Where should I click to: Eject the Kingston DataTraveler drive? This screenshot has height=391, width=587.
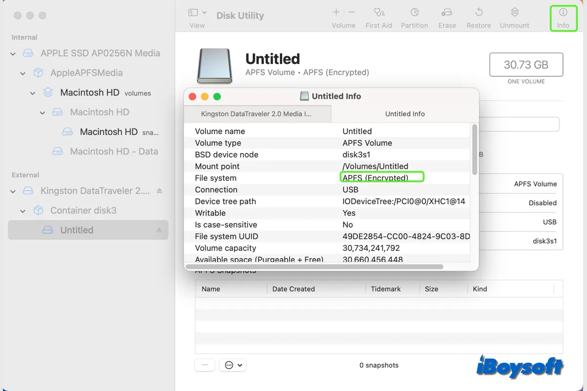pos(159,191)
